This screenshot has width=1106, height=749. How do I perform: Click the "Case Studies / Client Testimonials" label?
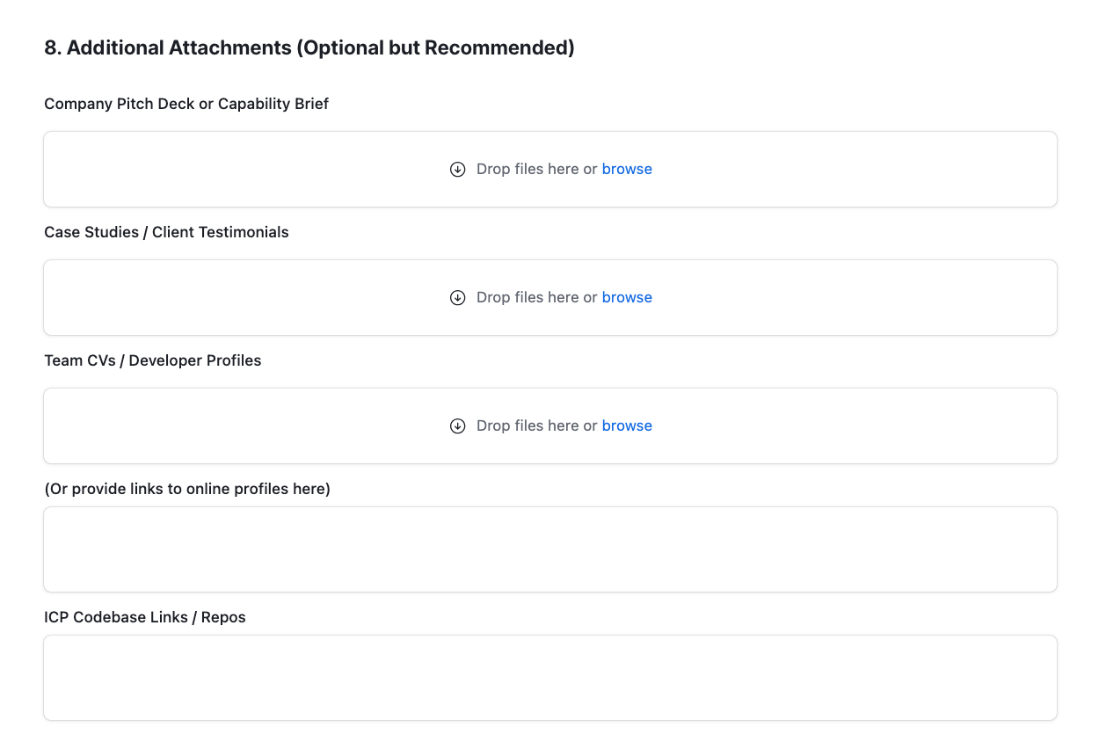166,232
